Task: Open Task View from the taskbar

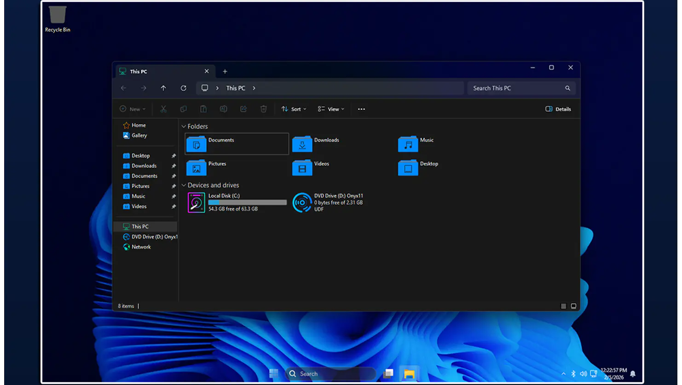Action: coord(389,374)
